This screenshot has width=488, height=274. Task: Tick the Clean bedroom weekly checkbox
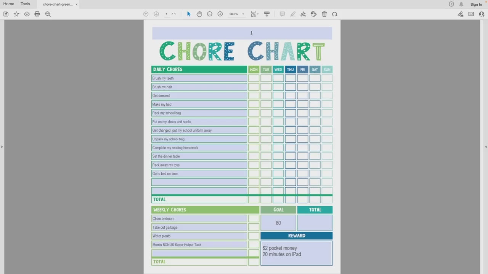click(254, 218)
